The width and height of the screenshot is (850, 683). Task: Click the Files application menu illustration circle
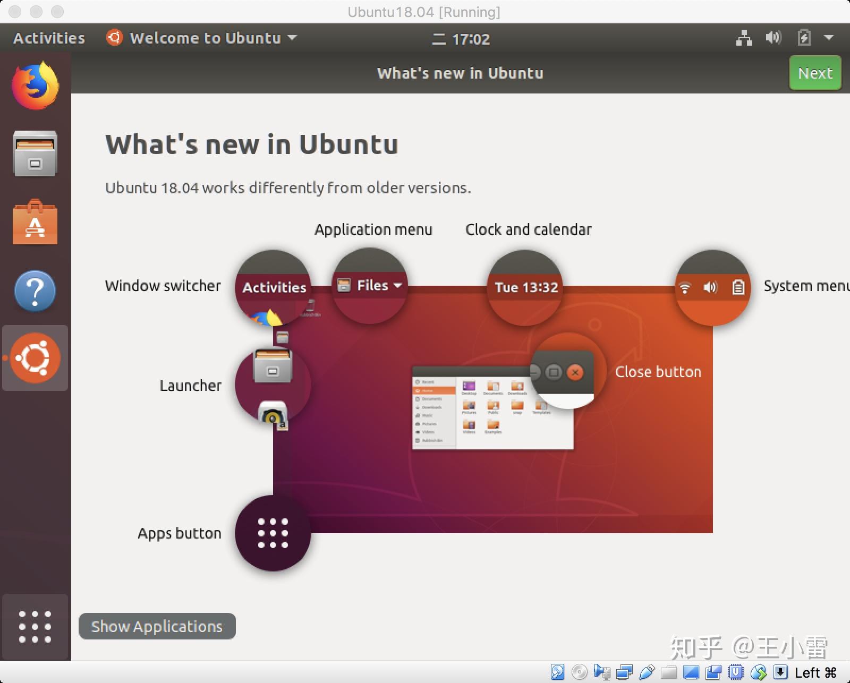pos(370,286)
